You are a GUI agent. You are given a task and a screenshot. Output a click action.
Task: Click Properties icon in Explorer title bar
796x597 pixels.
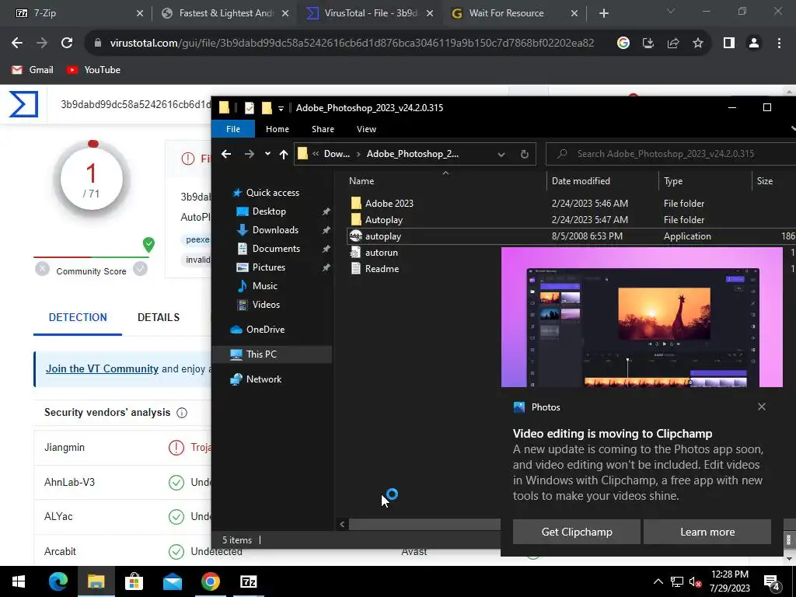pyautogui.click(x=249, y=107)
